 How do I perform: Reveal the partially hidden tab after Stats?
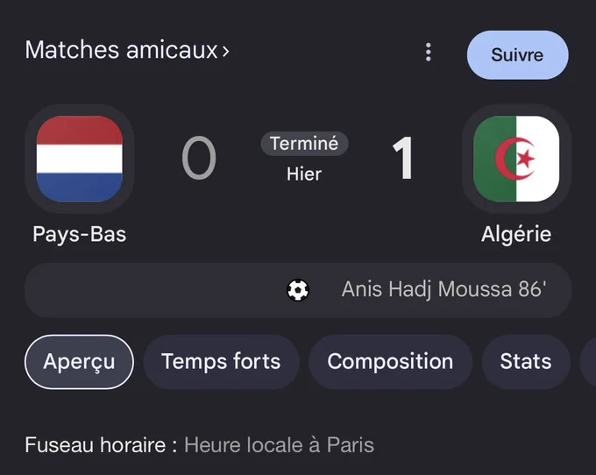(588, 362)
